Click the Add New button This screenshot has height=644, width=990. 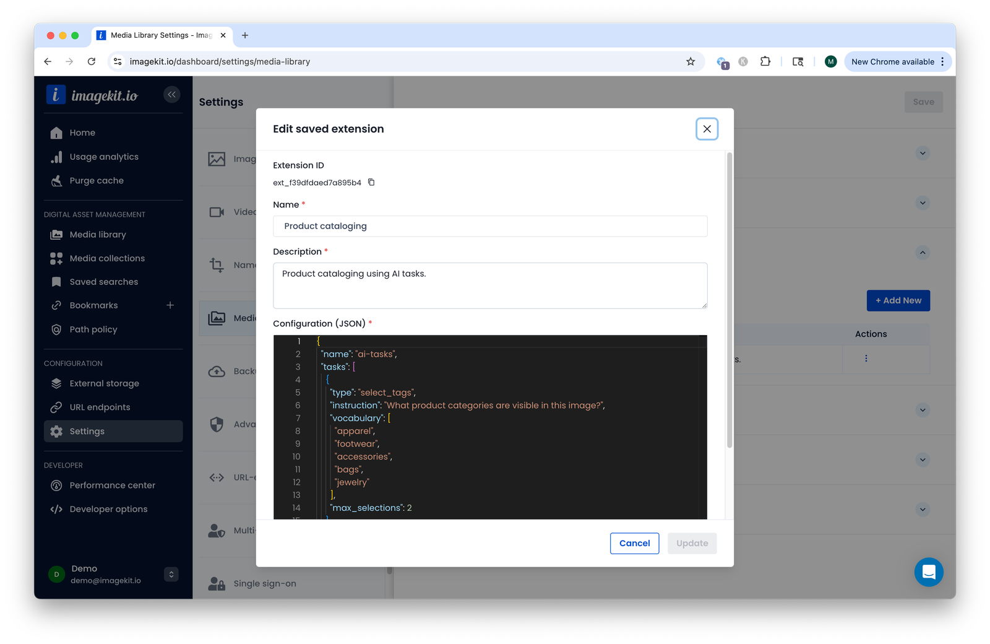point(898,300)
